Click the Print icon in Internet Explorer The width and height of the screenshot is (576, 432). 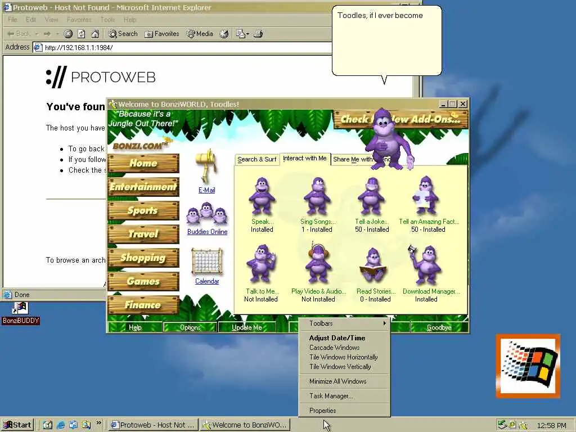click(x=258, y=34)
